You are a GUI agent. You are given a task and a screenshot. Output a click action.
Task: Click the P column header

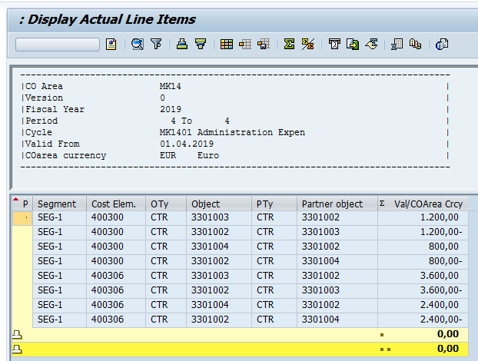click(x=22, y=204)
